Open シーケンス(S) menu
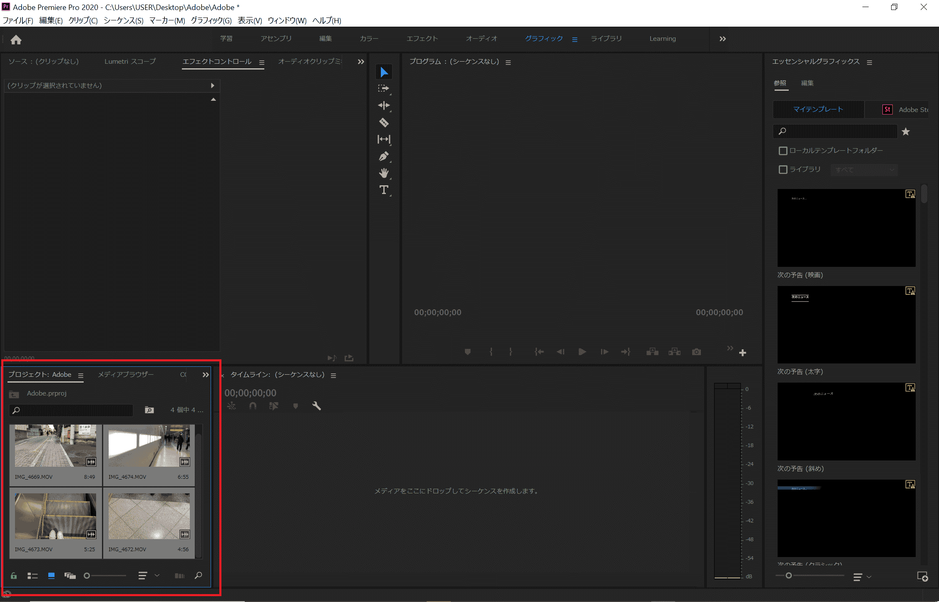Image resolution: width=939 pixels, height=602 pixels. 123,20
